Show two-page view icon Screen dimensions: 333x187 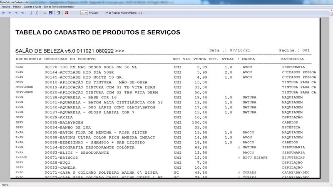pos(37,13)
